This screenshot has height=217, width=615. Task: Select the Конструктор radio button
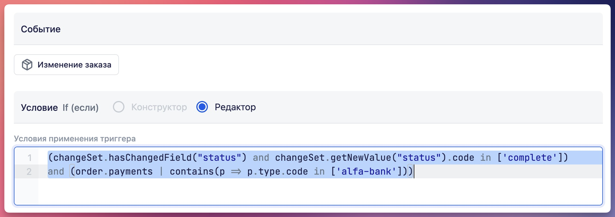pyautogui.click(x=119, y=107)
